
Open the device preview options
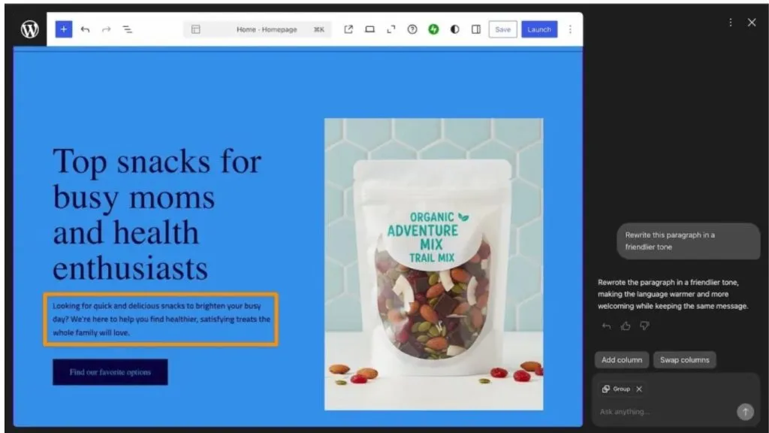(369, 29)
